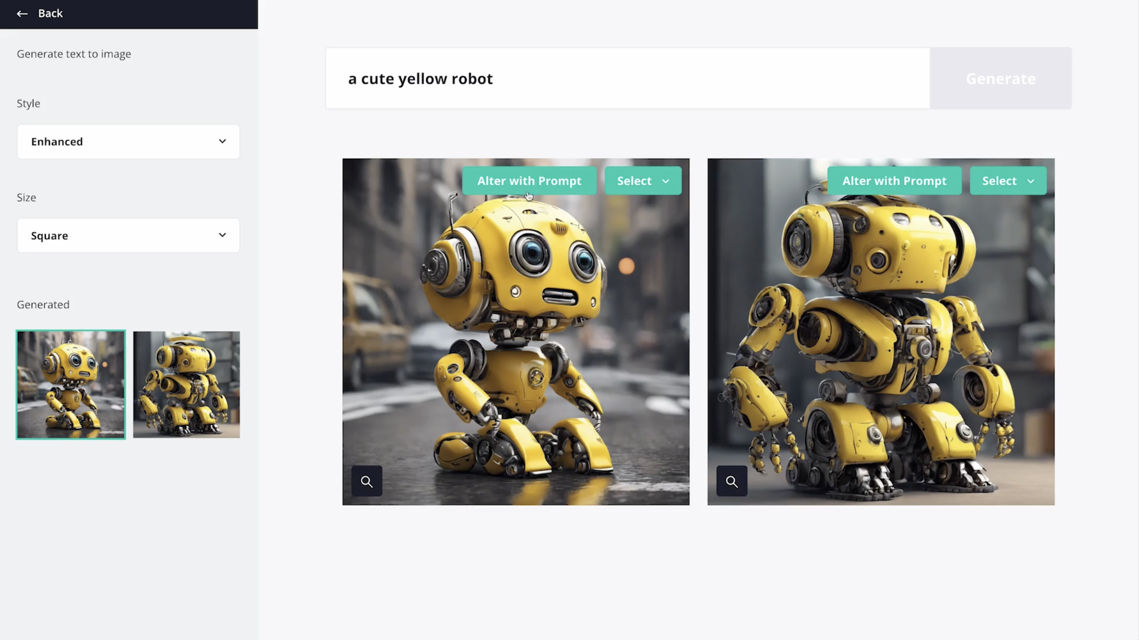
Task: Click the back arrow icon
Action: click(22, 14)
